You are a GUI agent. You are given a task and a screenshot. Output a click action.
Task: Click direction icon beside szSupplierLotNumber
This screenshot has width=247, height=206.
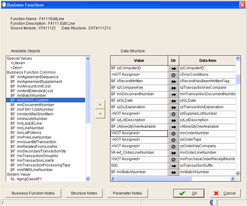pyautogui.click(x=173, y=114)
